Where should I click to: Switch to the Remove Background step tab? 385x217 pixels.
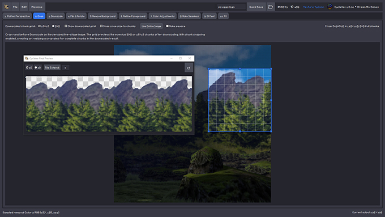102,16
